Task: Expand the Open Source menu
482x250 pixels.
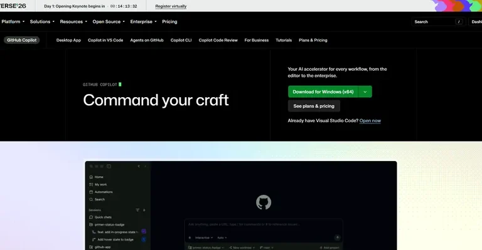Action: [x=109, y=22]
